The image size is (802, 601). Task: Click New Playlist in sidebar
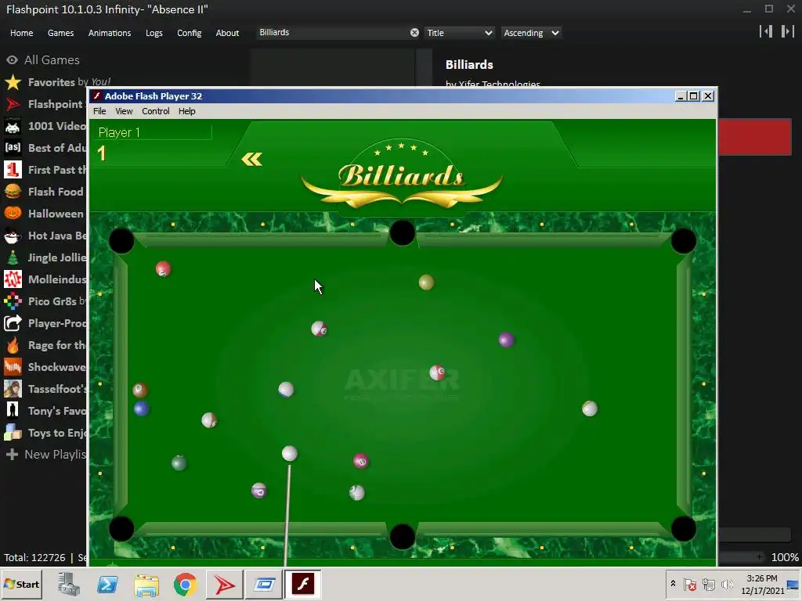tap(46, 455)
